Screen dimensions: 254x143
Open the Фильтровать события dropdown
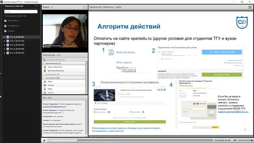coord(15,16)
